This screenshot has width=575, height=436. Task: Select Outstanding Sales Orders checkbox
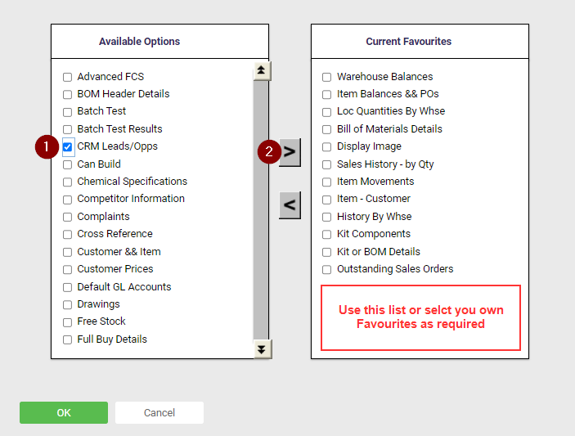tap(326, 270)
